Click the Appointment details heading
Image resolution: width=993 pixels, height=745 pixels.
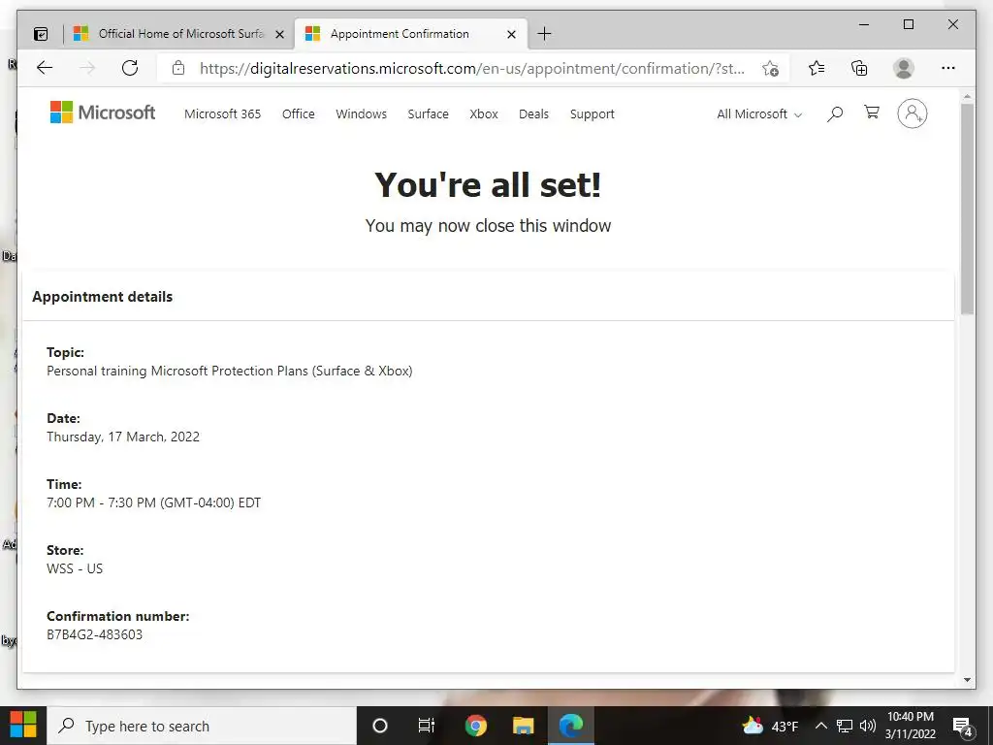pyautogui.click(x=103, y=297)
